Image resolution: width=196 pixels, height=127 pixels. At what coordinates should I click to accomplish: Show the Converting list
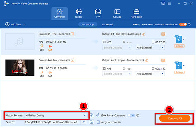(x=88, y=24)
